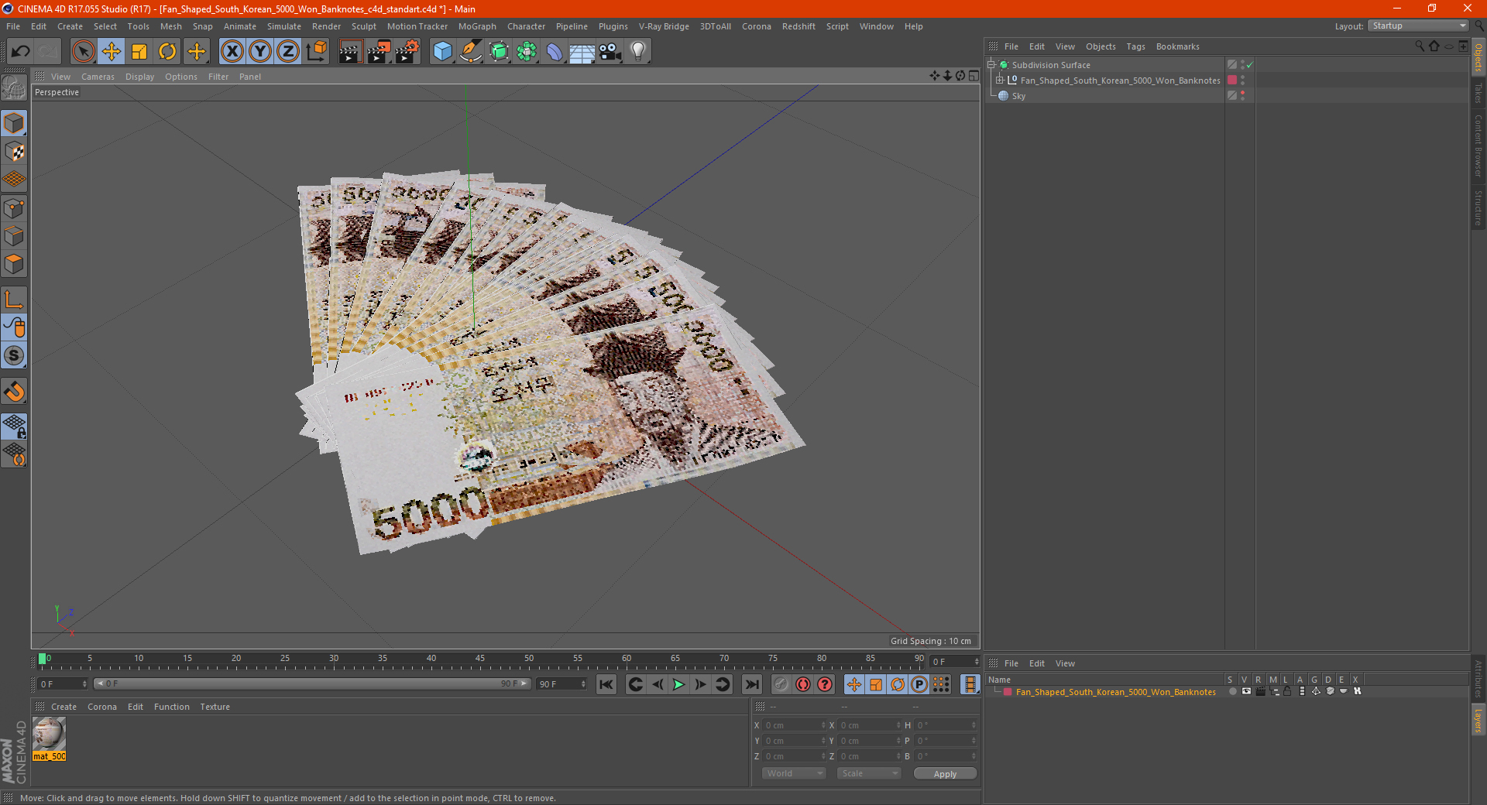The image size is (1487, 805).
Task: Select the Live Selection tool
Action: coord(83,52)
